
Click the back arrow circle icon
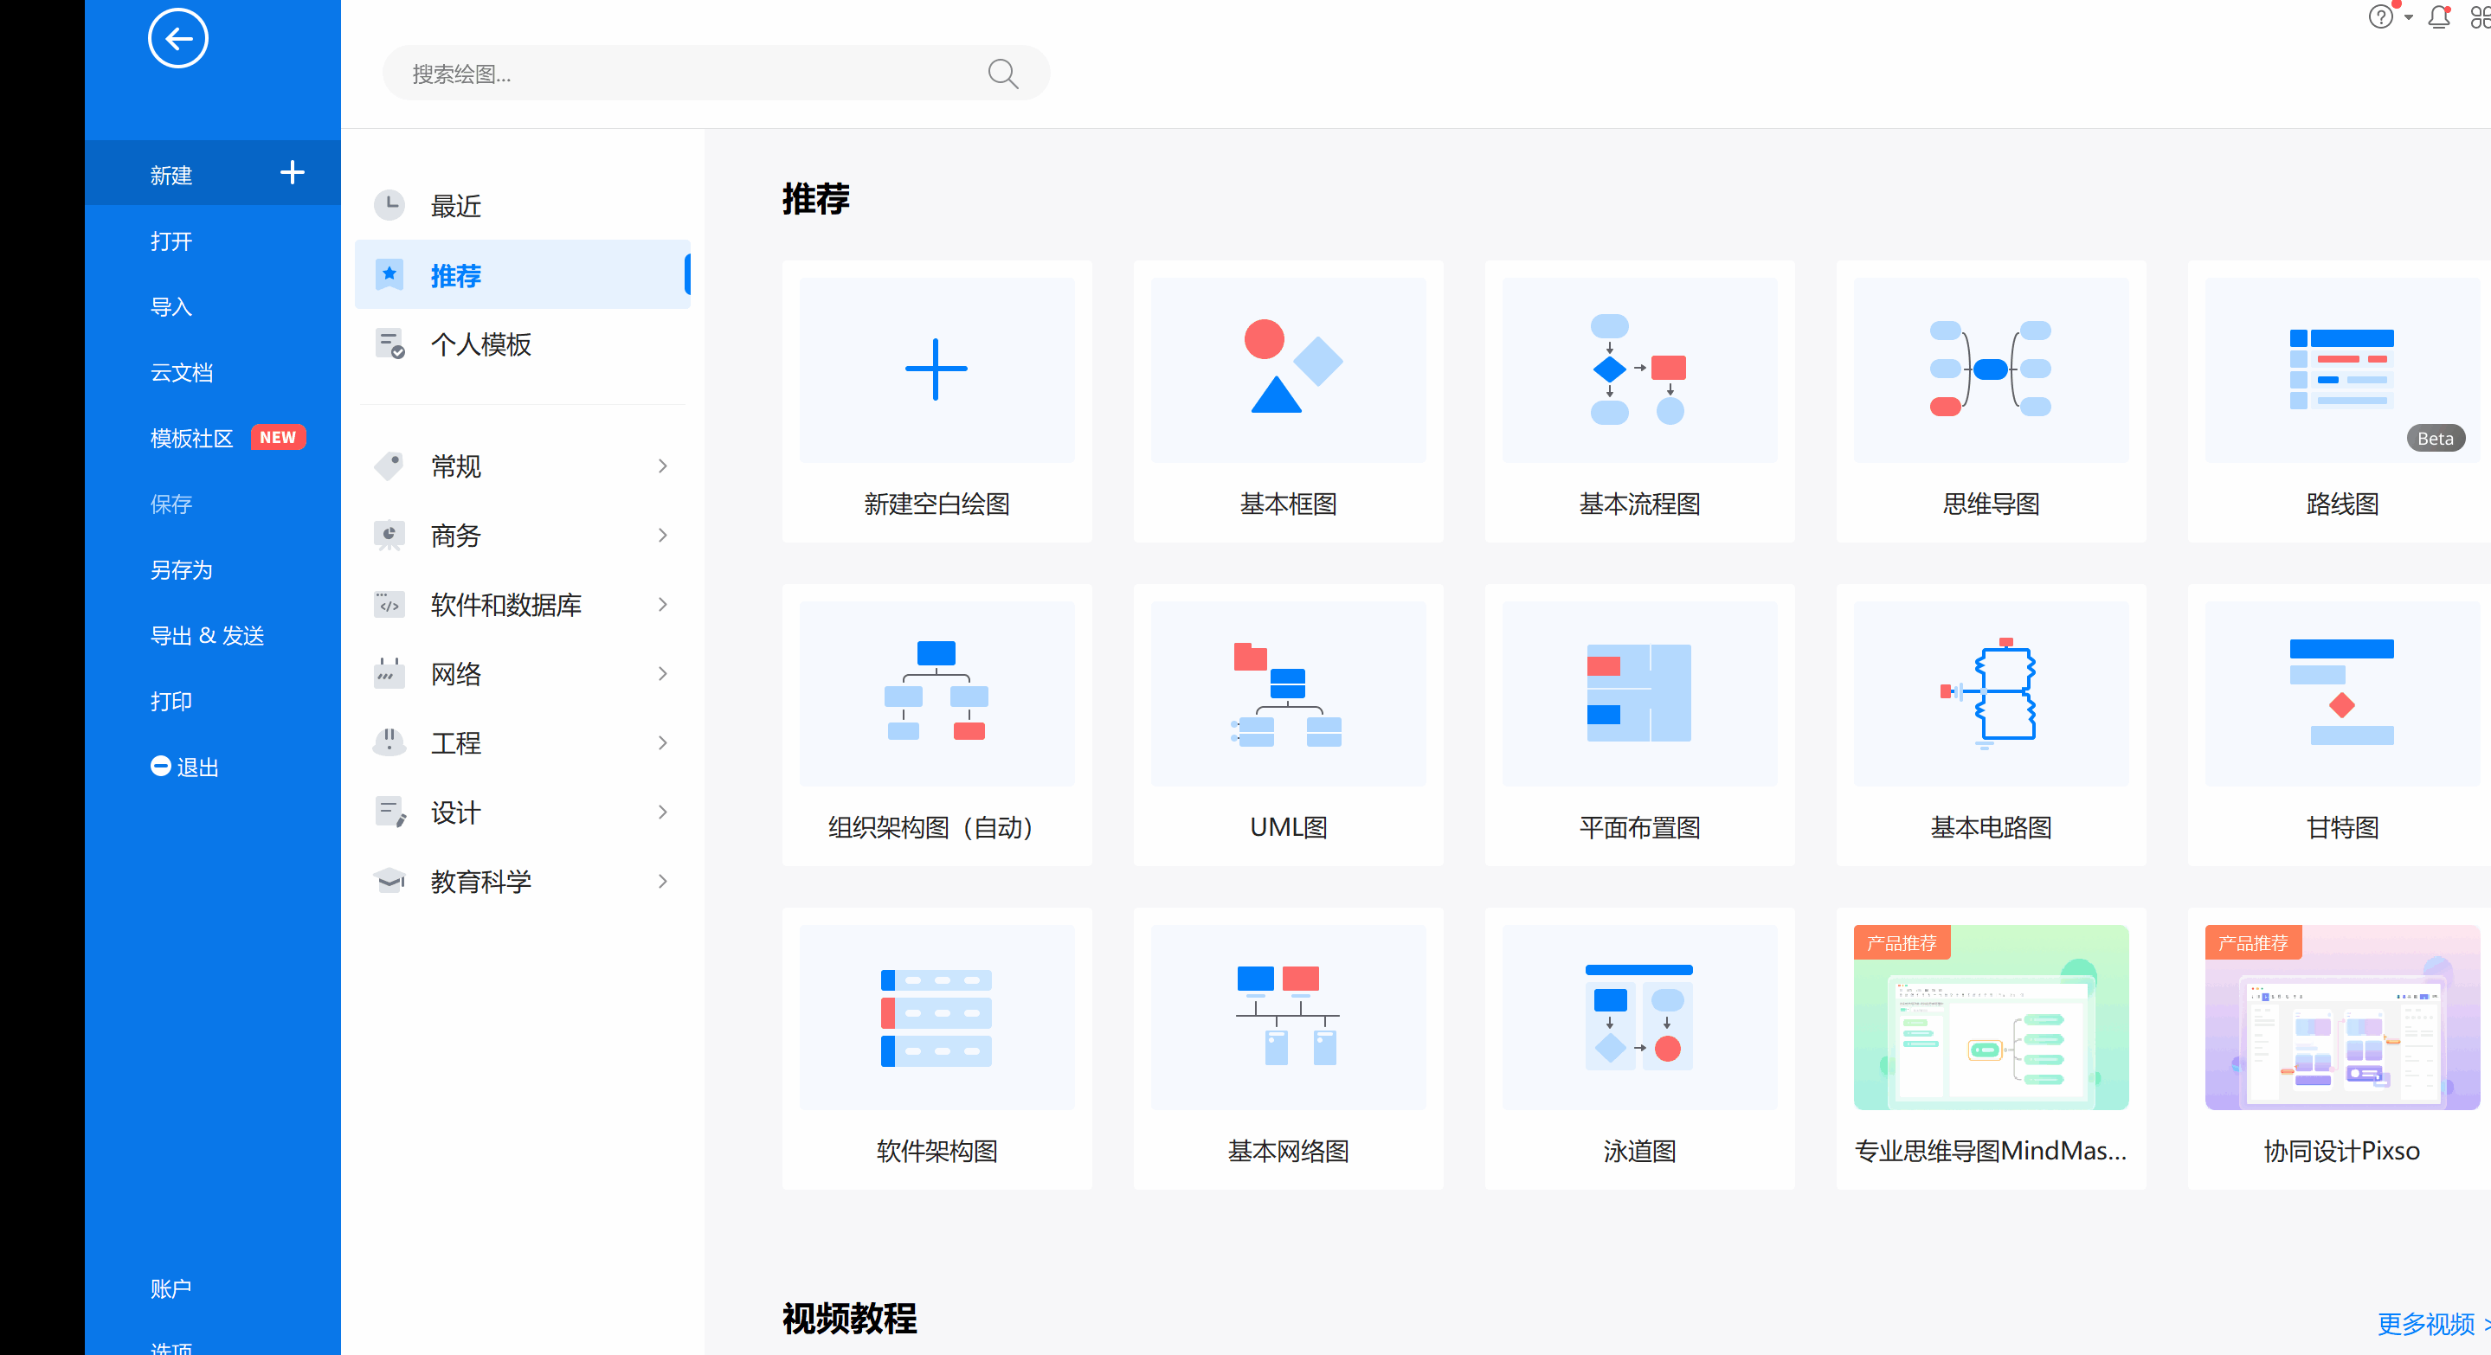pyautogui.click(x=178, y=39)
